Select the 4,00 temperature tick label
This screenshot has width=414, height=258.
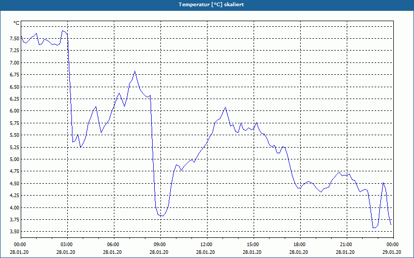click(x=14, y=207)
